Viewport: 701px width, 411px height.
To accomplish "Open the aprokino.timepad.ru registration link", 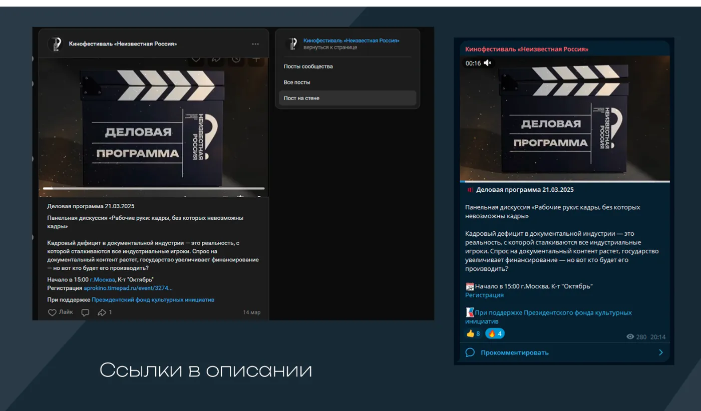I will point(128,288).
